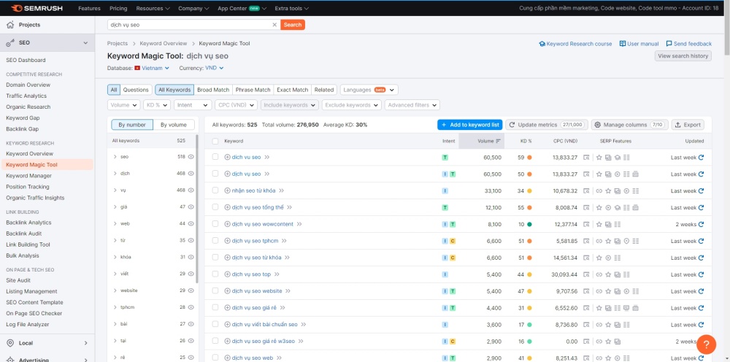
Task: Open the Vietnam database dropdown
Action: (x=152, y=68)
